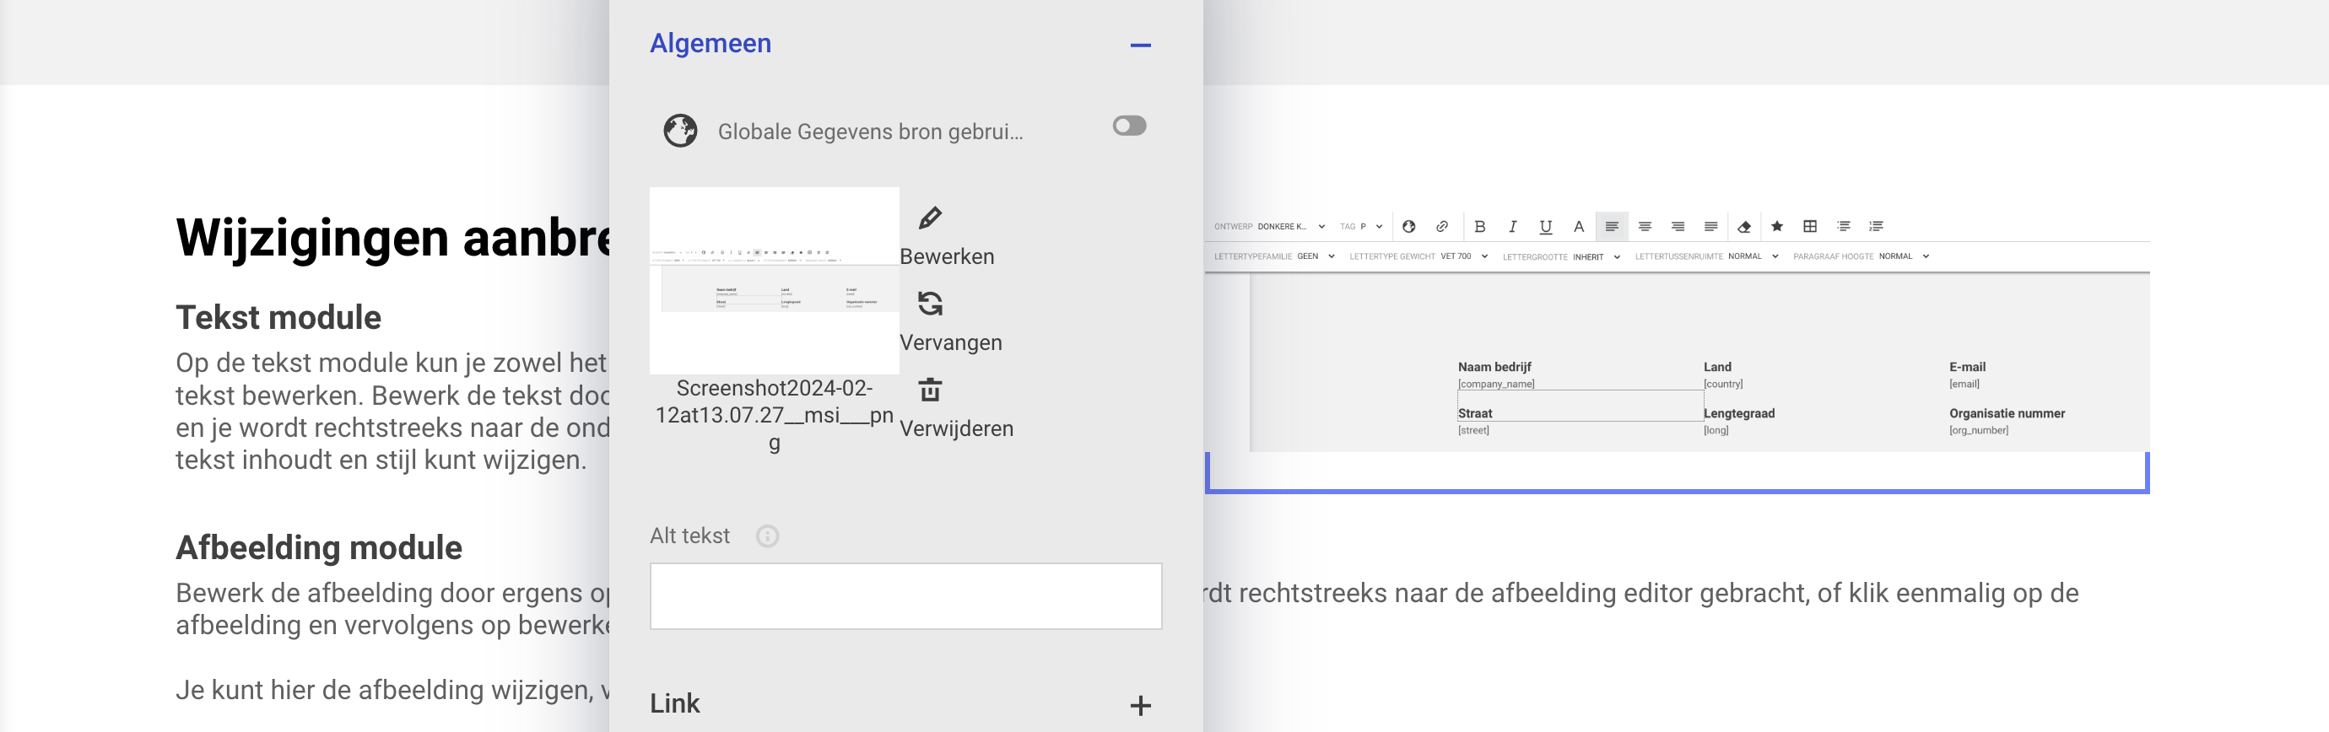The width and height of the screenshot is (2329, 732).
Task: Click the Vervangen label
Action: pos(950,342)
